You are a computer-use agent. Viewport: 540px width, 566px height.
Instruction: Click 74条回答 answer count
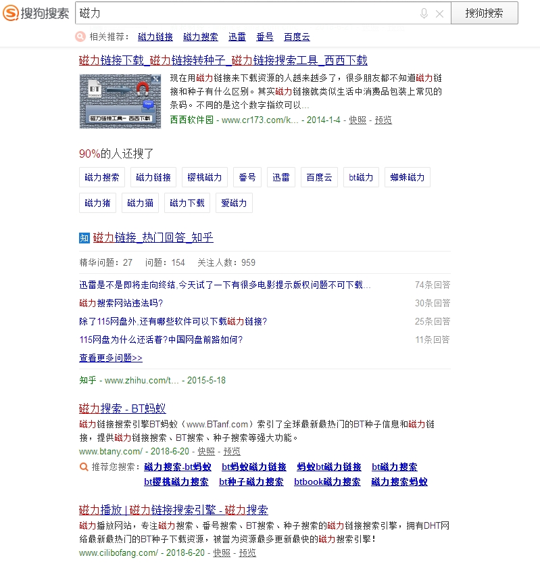click(433, 285)
